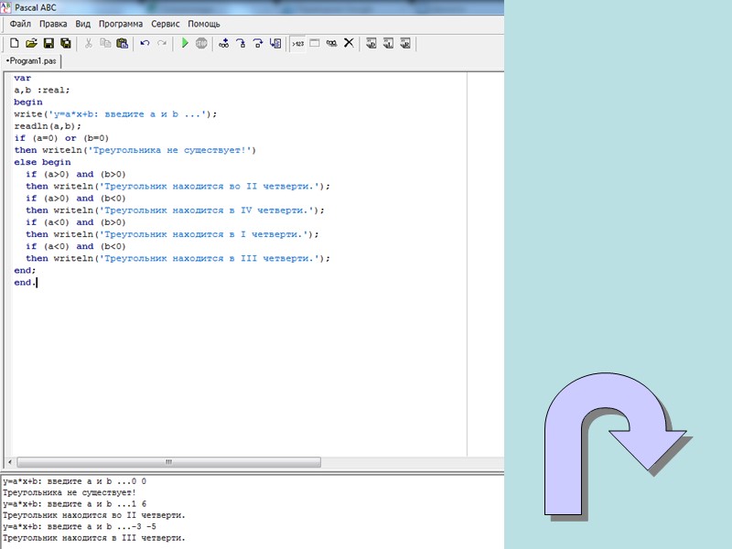
Task: Toggle the output window >123 button
Action: [x=297, y=43]
